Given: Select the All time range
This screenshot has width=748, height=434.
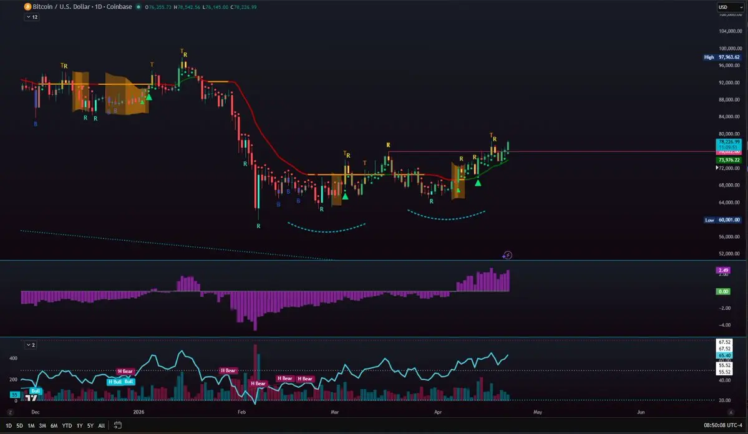Looking at the screenshot, I should pos(101,425).
